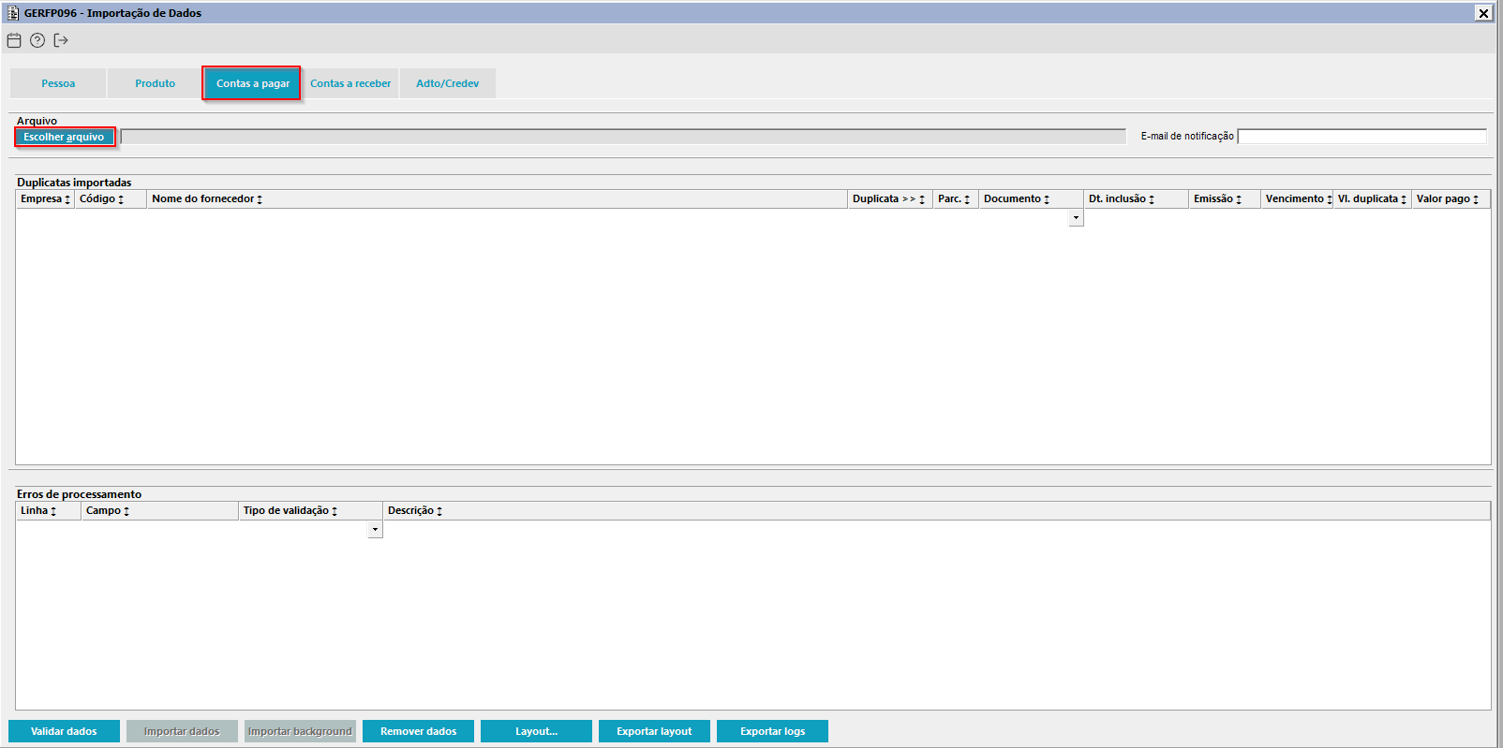Switch to the Pessoa tab
Screen dimensions: 1503x748
[x=58, y=83]
